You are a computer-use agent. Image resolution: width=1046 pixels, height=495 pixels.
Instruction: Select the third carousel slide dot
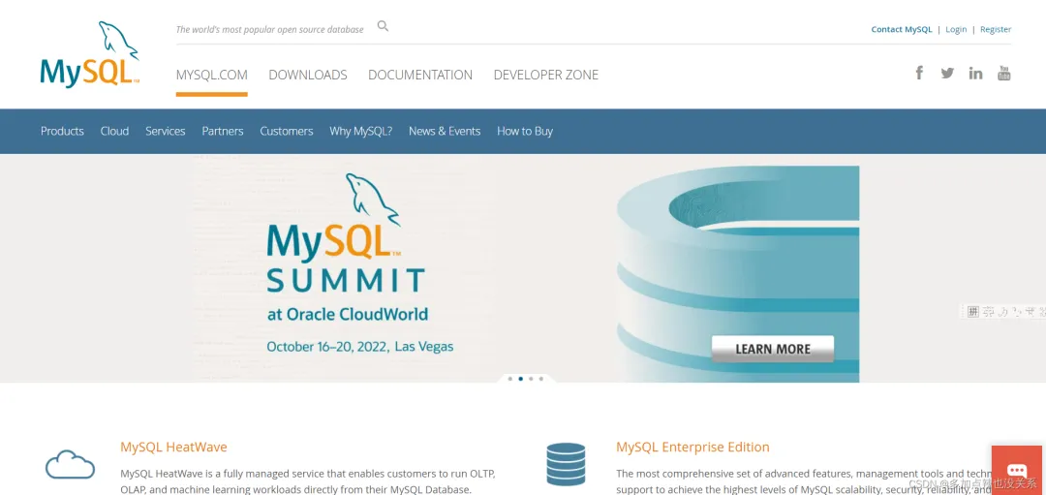tap(531, 378)
